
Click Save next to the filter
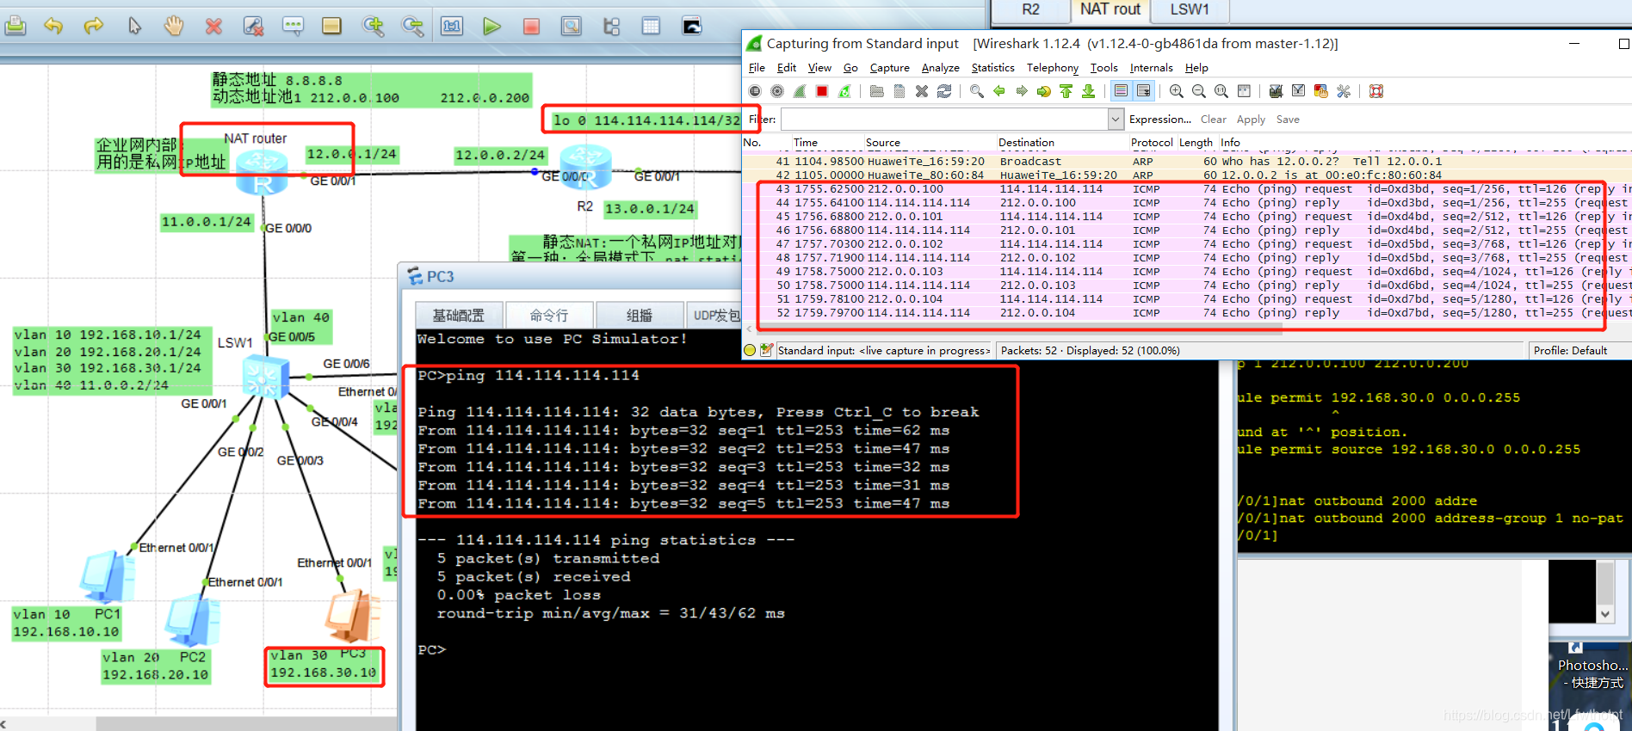pos(1288,120)
